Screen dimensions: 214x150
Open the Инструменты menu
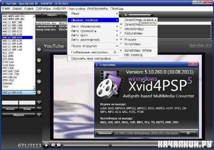click(98, 9)
